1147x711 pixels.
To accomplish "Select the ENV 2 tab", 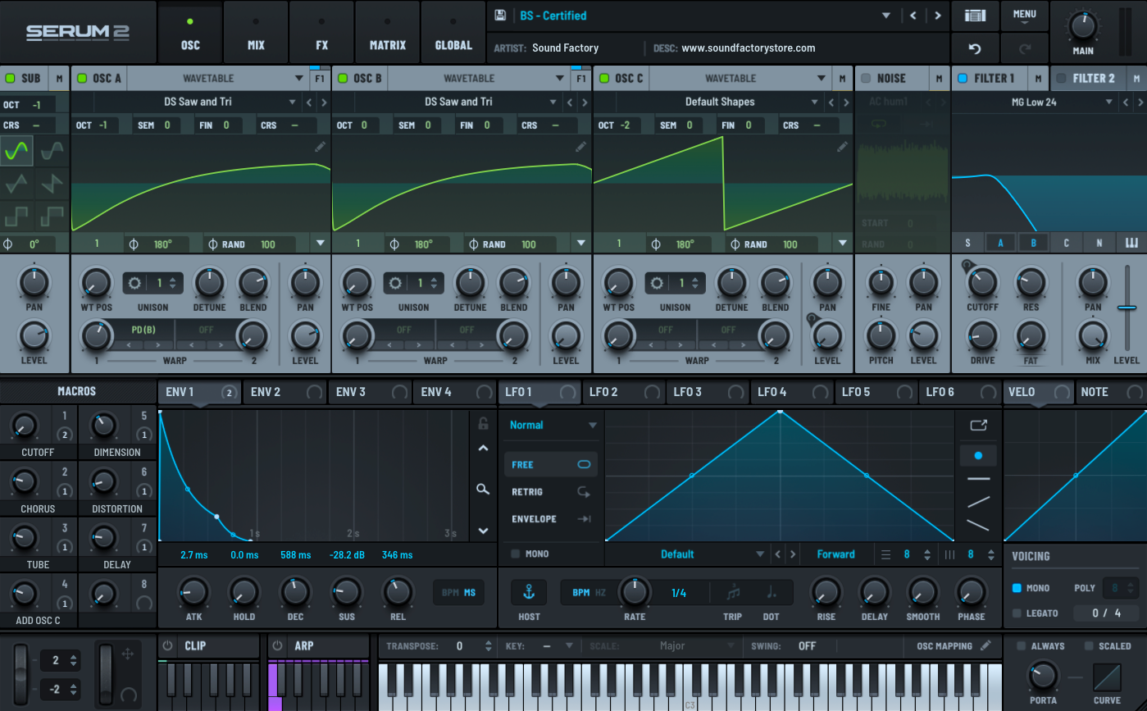I will tap(284, 392).
